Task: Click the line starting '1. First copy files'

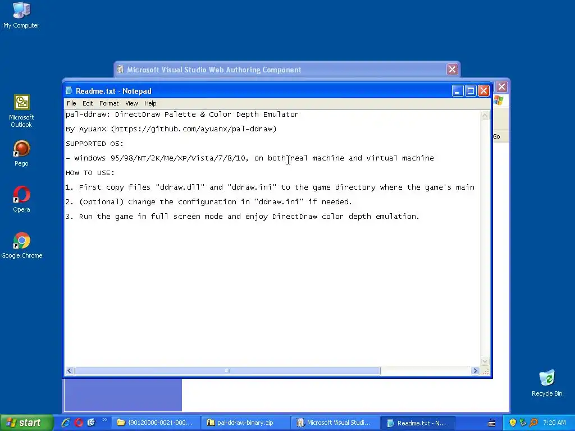Action: click(x=270, y=187)
